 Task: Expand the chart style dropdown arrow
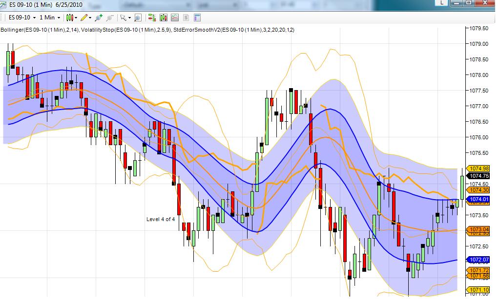[x=76, y=18]
